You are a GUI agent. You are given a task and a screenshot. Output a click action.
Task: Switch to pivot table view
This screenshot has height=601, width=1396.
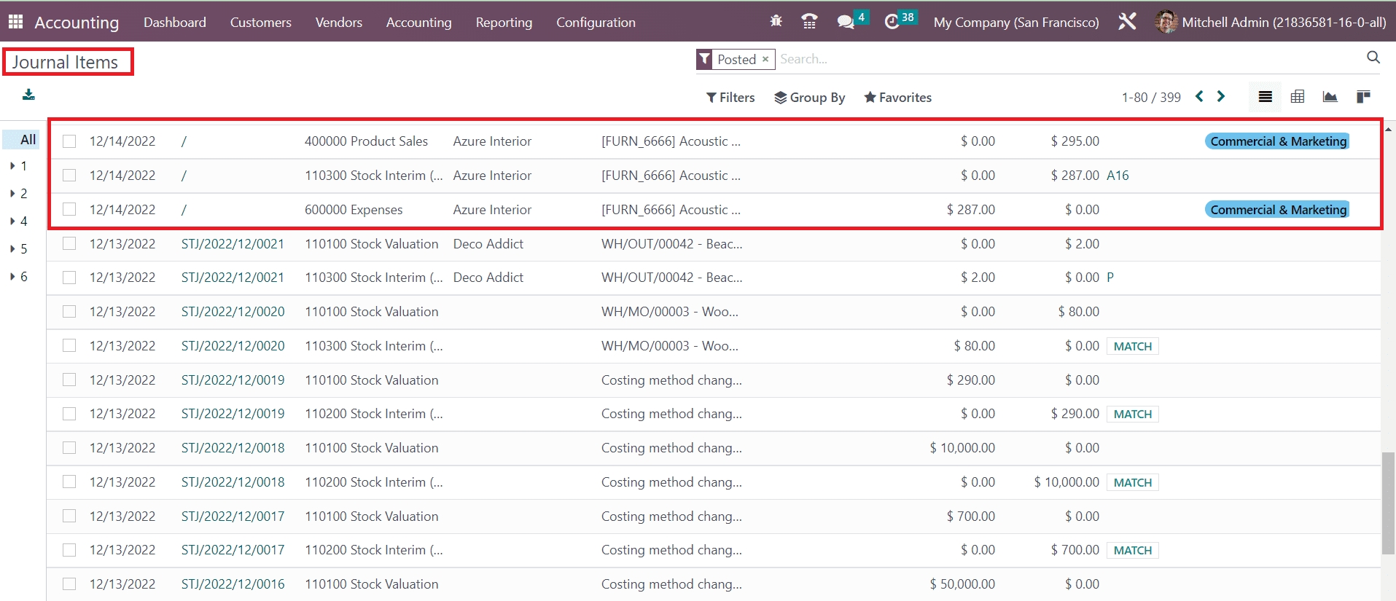point(1298,97)
